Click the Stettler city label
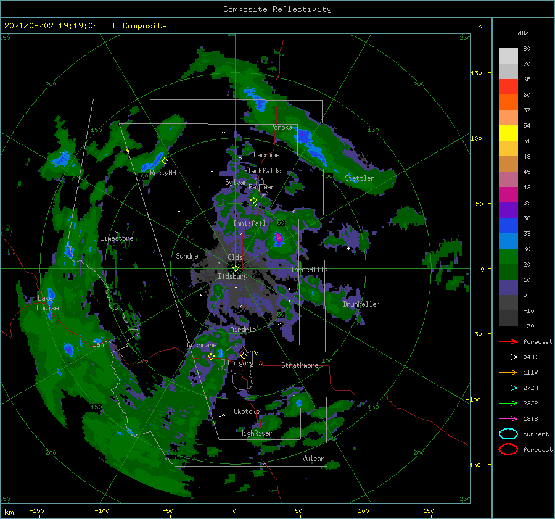 coord(360,178)
